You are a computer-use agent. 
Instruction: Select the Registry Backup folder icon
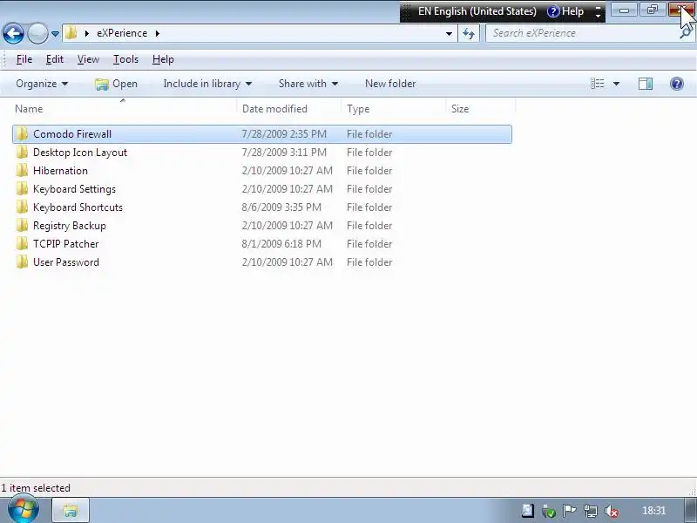[x=22, y=225]
